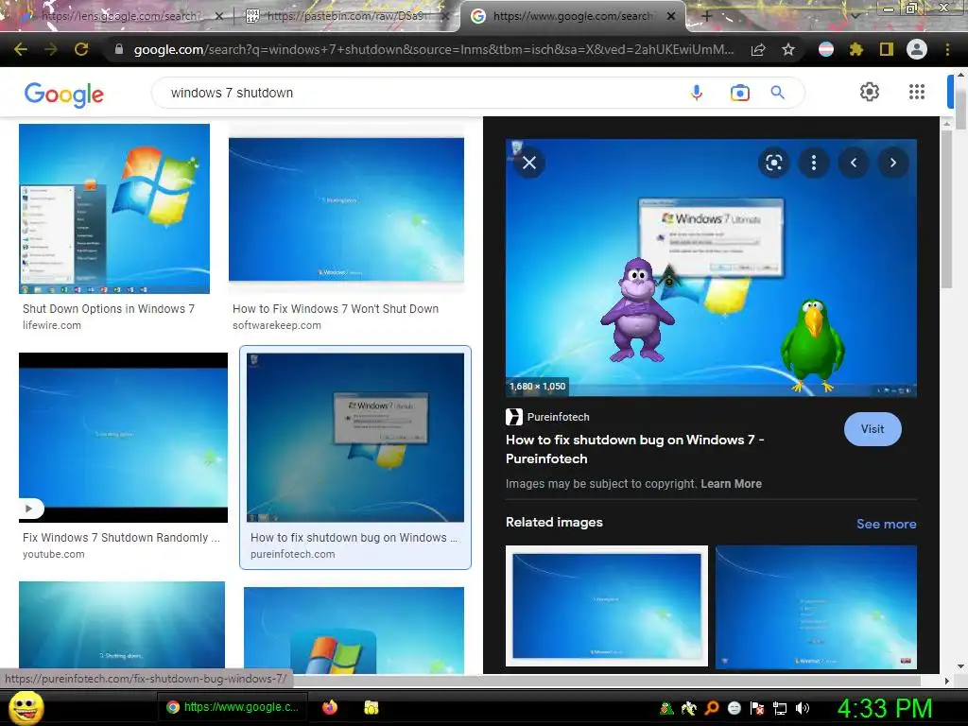Click the browser forward arrow
Image resolution: width=968 pixels, height=726 pixels.
(51, 49)
